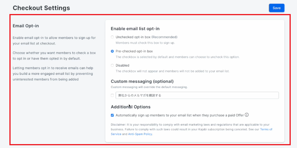Click the 'Custom messaging will override' helper text

(149, 87)
